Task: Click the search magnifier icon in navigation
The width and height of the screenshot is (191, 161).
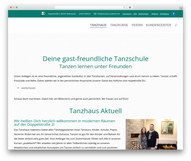Action: point(176,25)
